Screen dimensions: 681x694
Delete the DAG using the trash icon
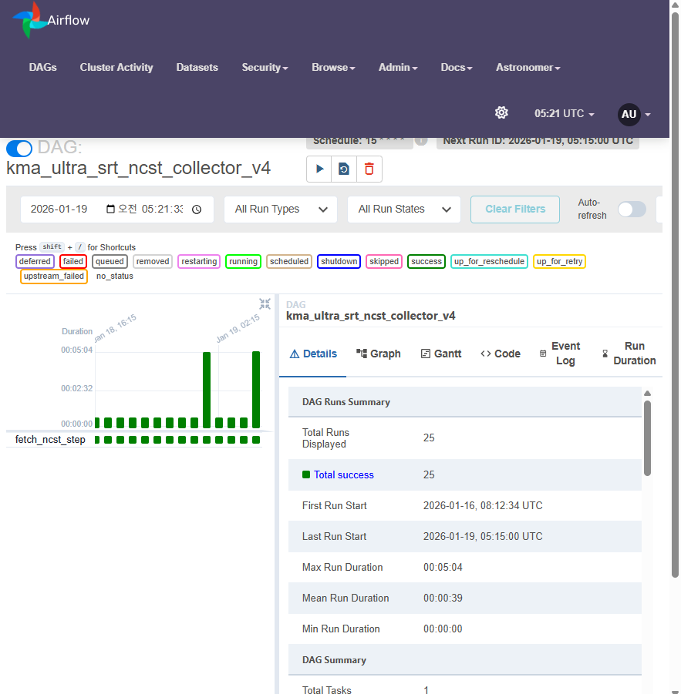(369, 169)
